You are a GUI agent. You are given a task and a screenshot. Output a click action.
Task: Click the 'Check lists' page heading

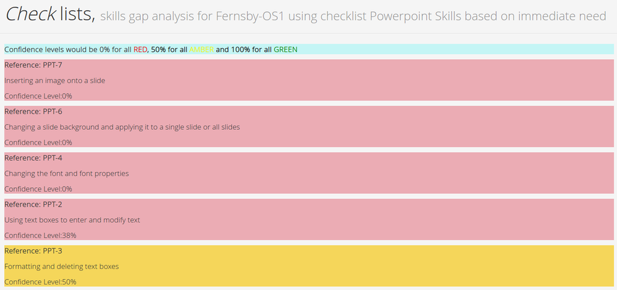pyautogui.click(x=49, y=15)
